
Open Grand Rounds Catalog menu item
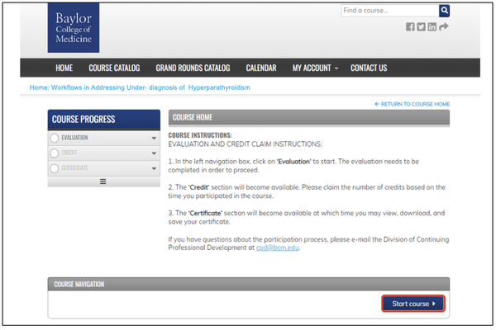[x=193, y=68]
